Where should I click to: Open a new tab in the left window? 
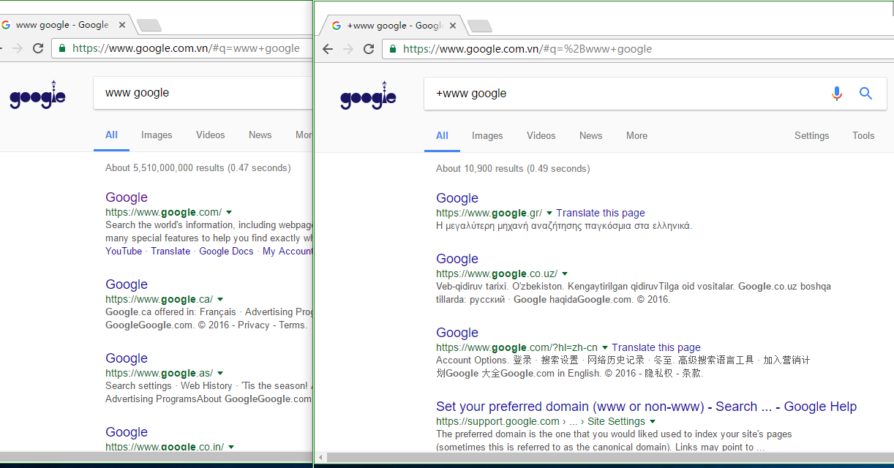[149, 26]
